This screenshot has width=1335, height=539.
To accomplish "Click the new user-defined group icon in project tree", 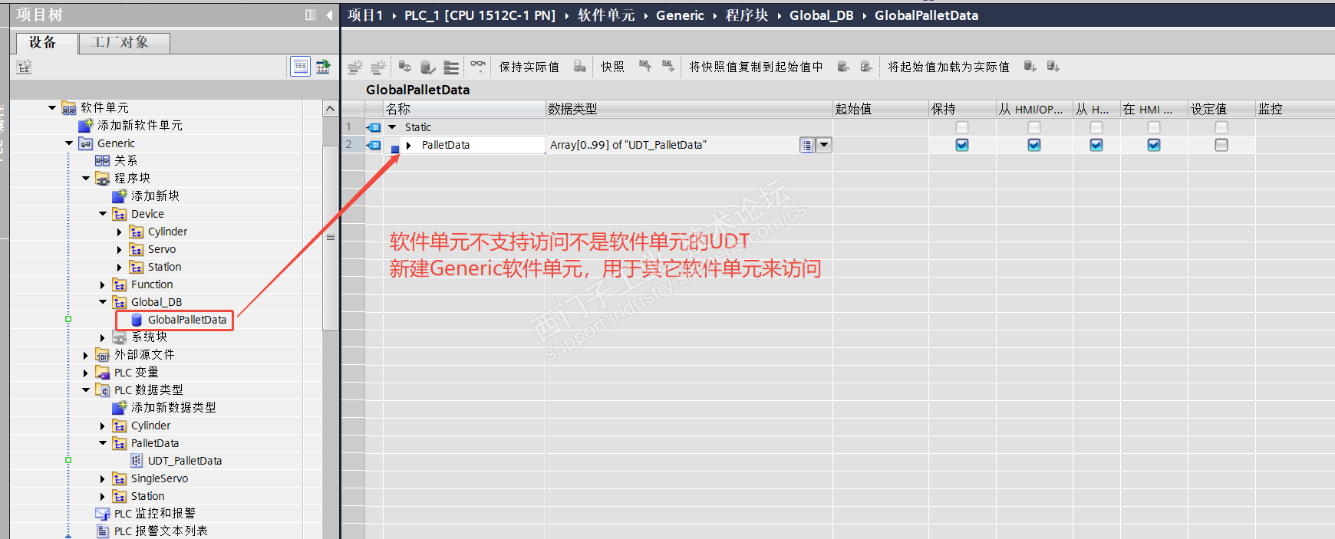I will pyautogui.click(x=25, y=67).
